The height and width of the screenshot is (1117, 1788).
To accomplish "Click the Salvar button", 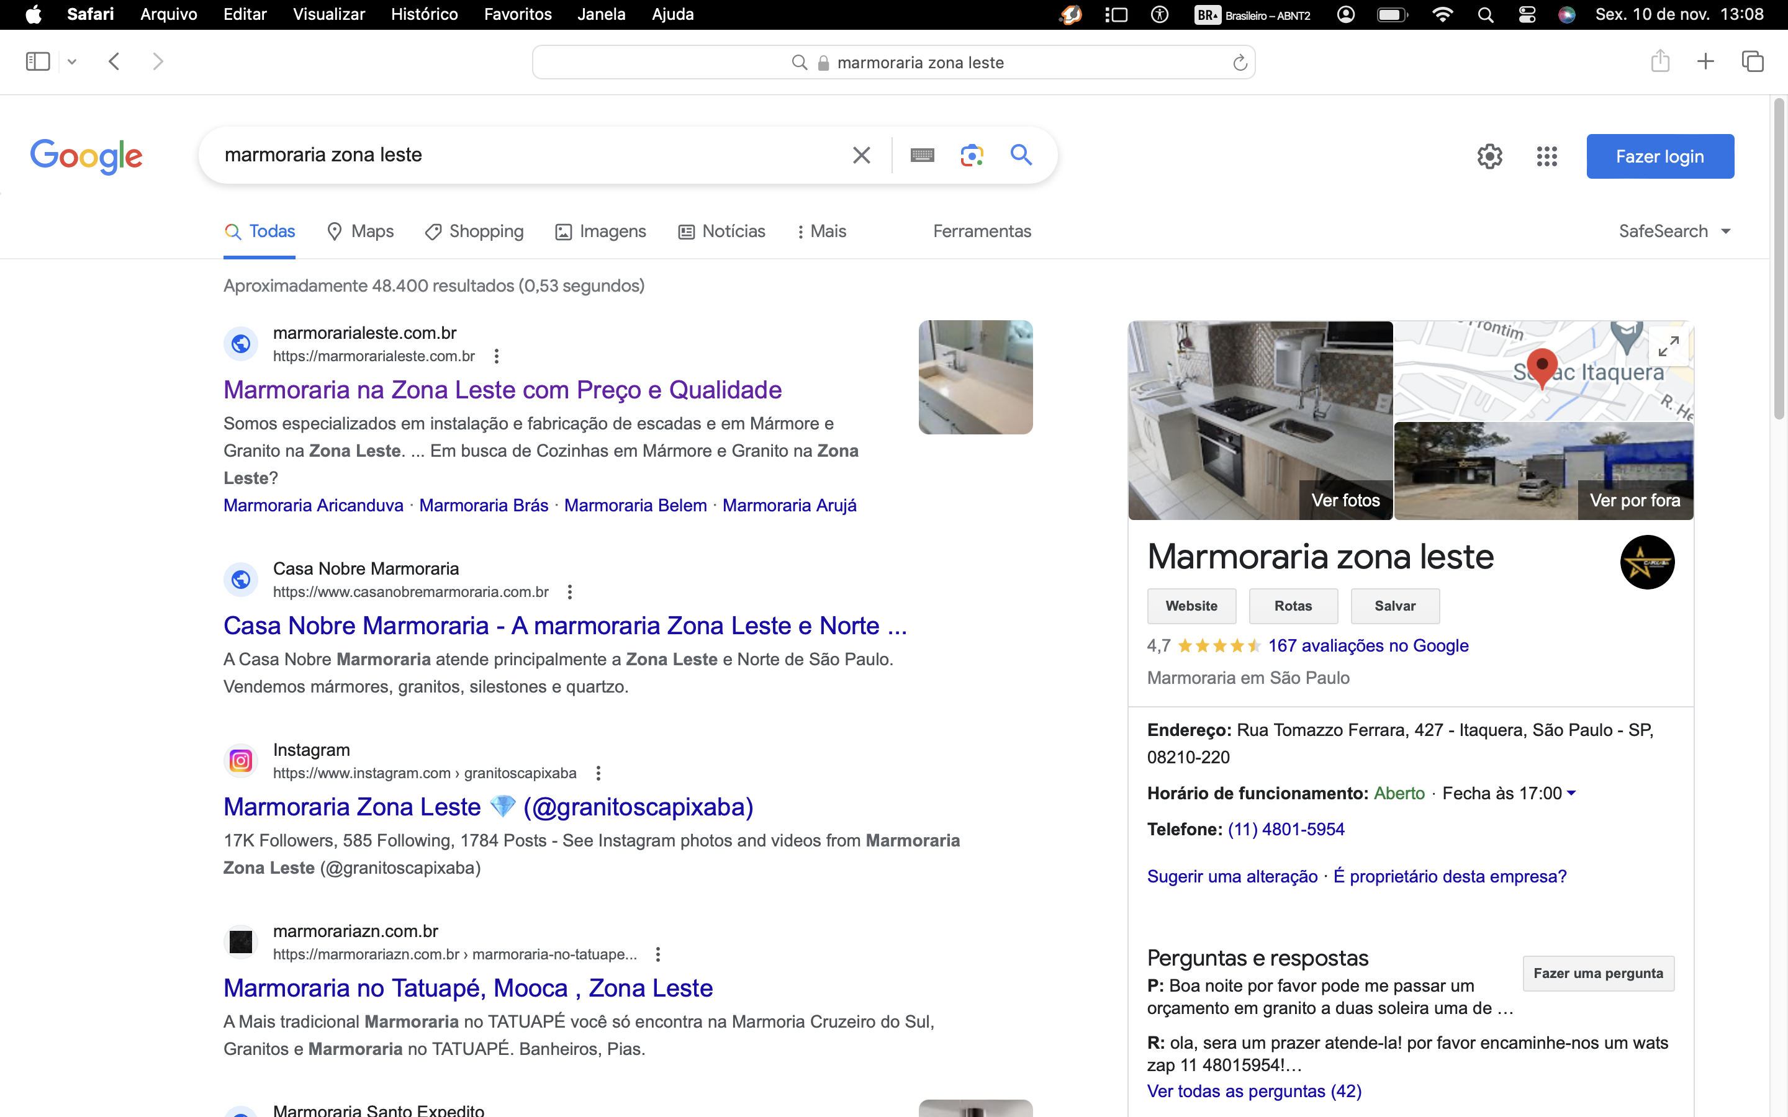I will coord(1395,606).
